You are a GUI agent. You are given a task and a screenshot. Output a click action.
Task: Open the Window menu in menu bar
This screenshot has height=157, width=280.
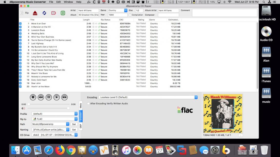68,2
